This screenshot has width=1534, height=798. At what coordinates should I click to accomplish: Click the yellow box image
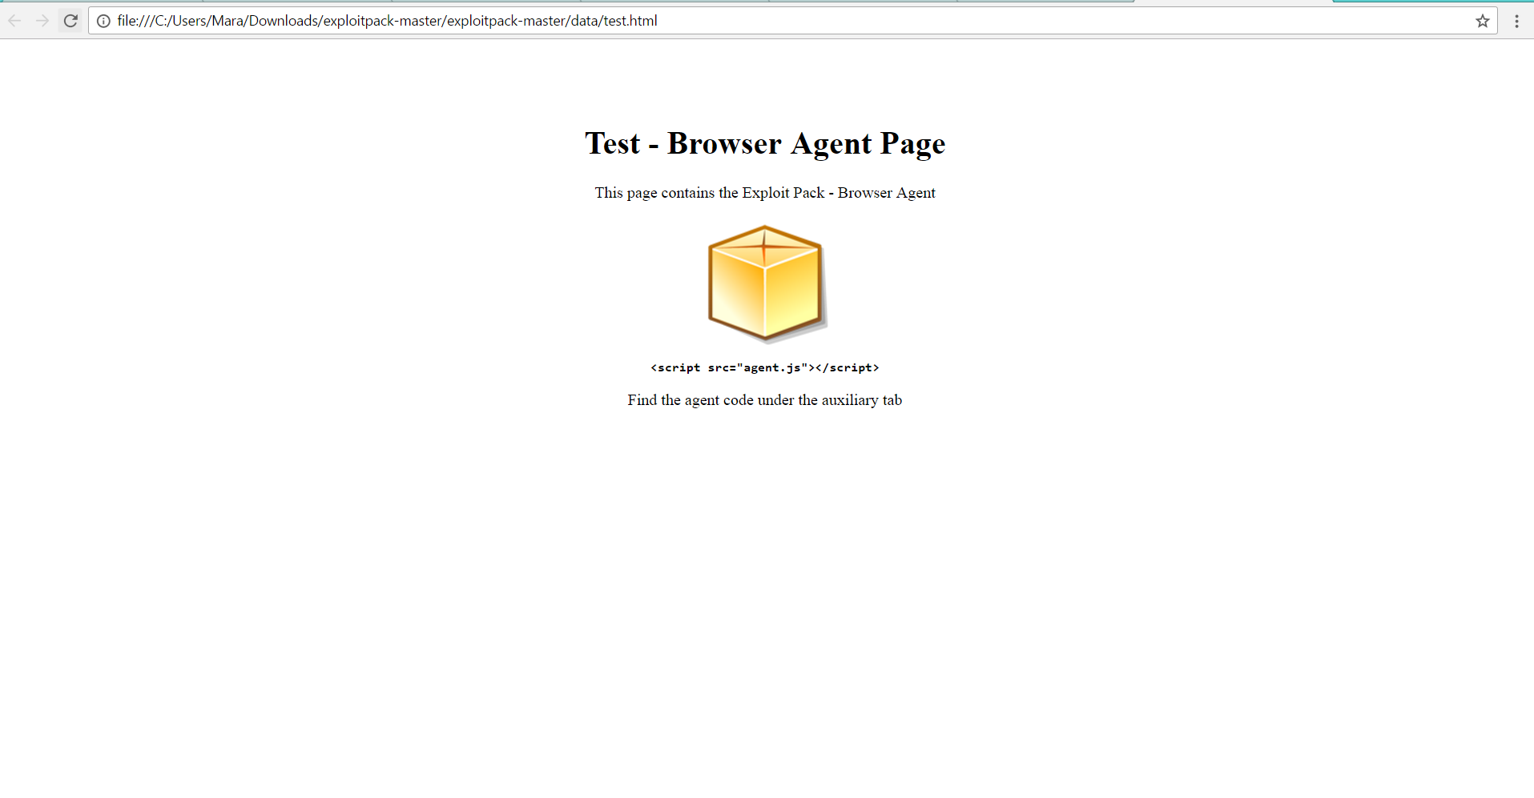coord(766,283)
